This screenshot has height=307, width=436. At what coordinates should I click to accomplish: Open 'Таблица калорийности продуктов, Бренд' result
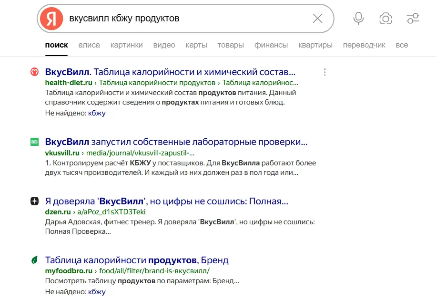(137, 259)
